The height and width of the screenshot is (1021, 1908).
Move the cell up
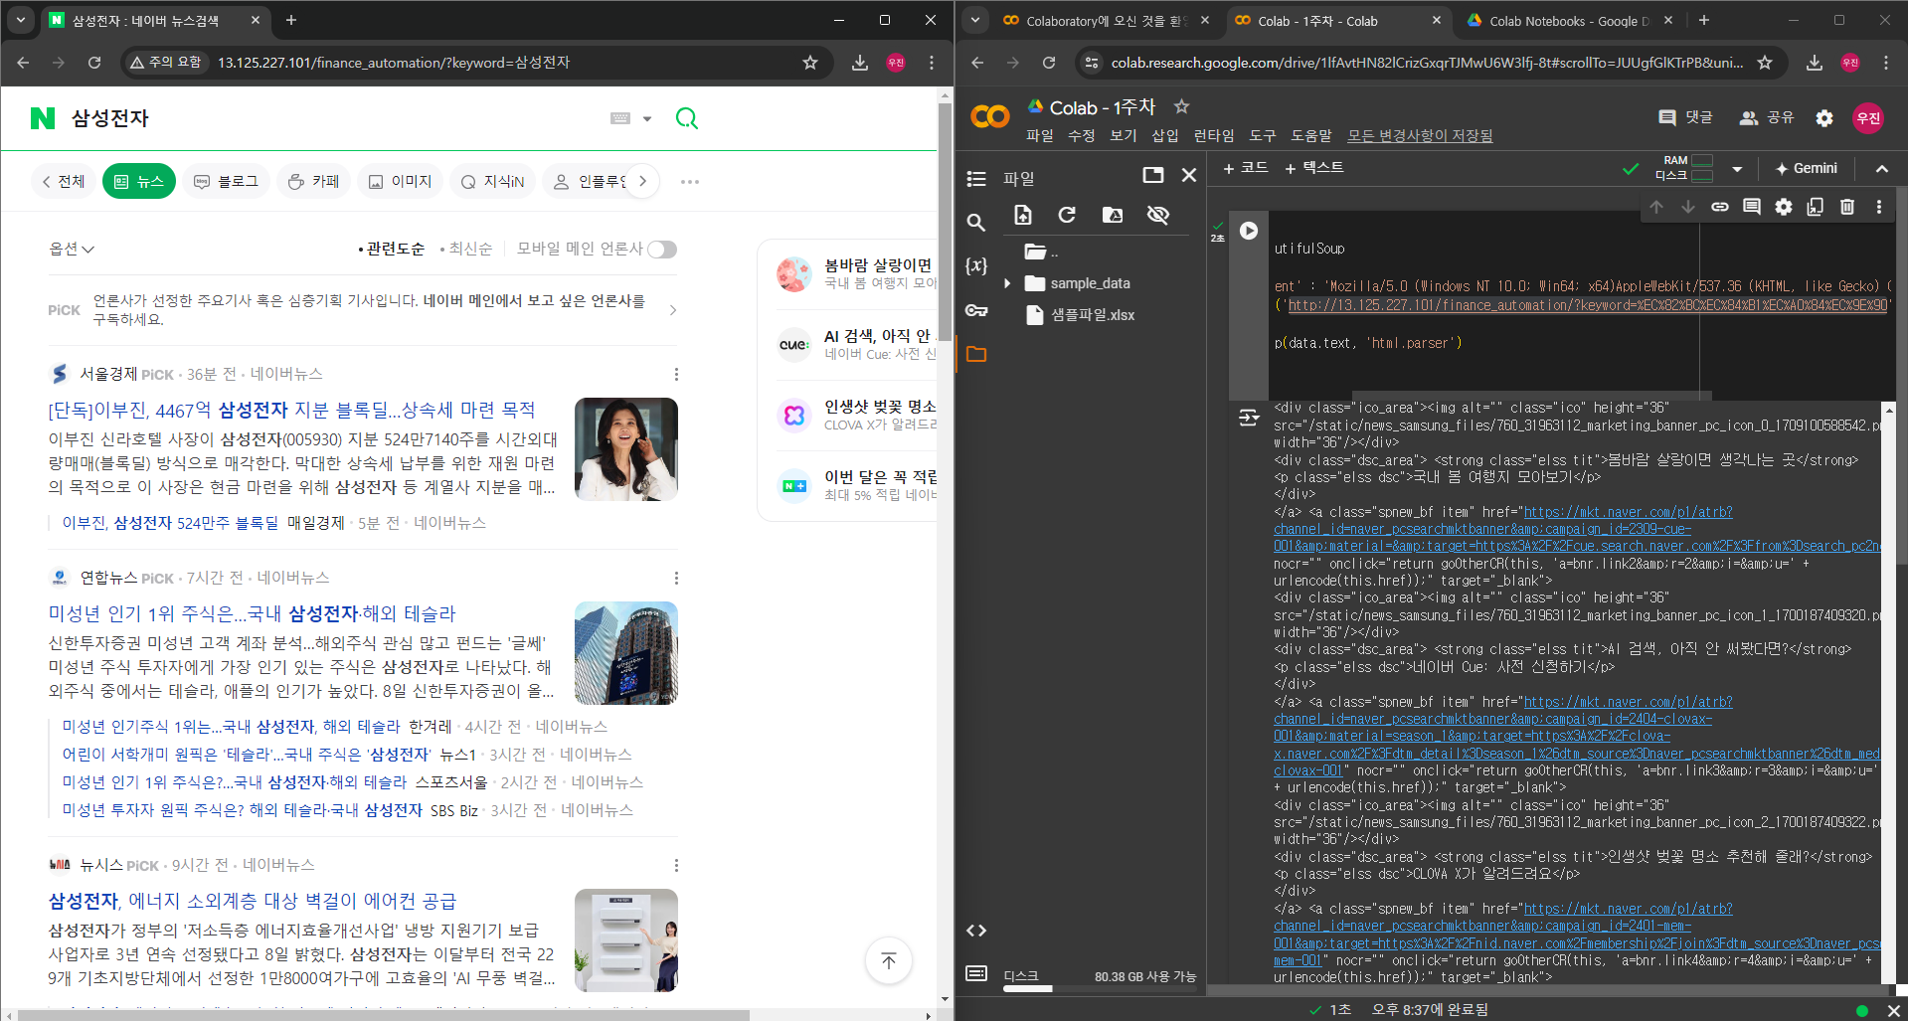click(1656, 207)
